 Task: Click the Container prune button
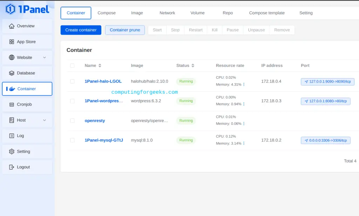(x=125, y=30)
